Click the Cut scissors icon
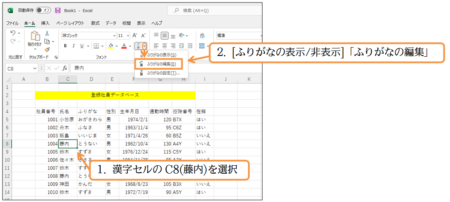 [x=47, y=33]
